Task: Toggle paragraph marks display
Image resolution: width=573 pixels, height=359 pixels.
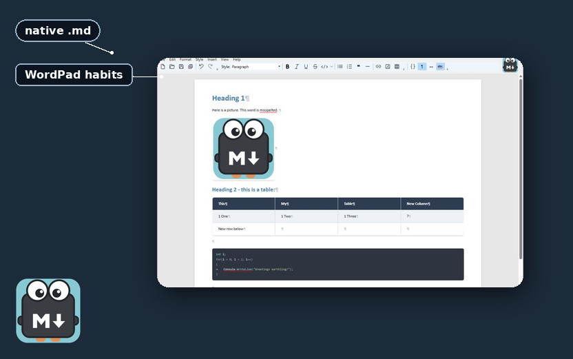Action: click(421, 67)
